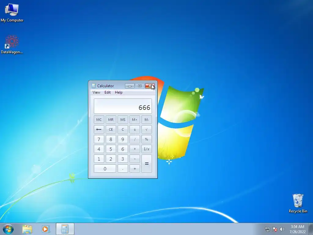The width and height of the screenshot is (313, 235).
Task: Click the M- memory subtract button
Action: (x=147, y=120)
